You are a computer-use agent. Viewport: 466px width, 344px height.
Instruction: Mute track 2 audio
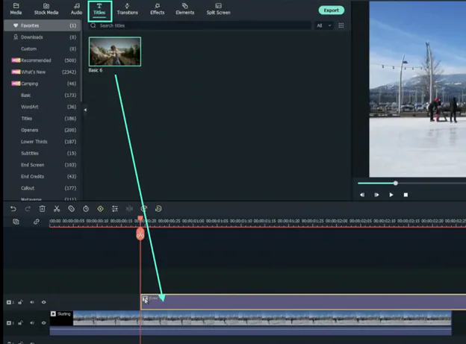click(x=32, y=302)
